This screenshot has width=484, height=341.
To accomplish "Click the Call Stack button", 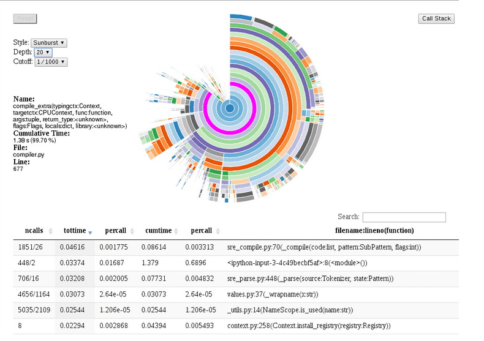I will [436, 18].
